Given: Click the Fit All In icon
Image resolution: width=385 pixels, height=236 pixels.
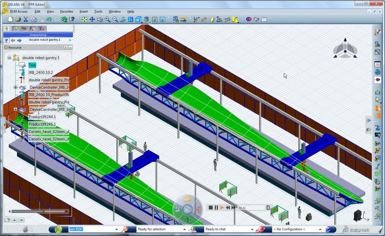Looking at the screenshot, I should tap(85, 19).
